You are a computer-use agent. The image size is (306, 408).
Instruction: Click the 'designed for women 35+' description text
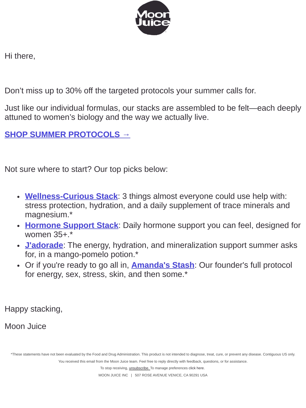coord(163,230)
